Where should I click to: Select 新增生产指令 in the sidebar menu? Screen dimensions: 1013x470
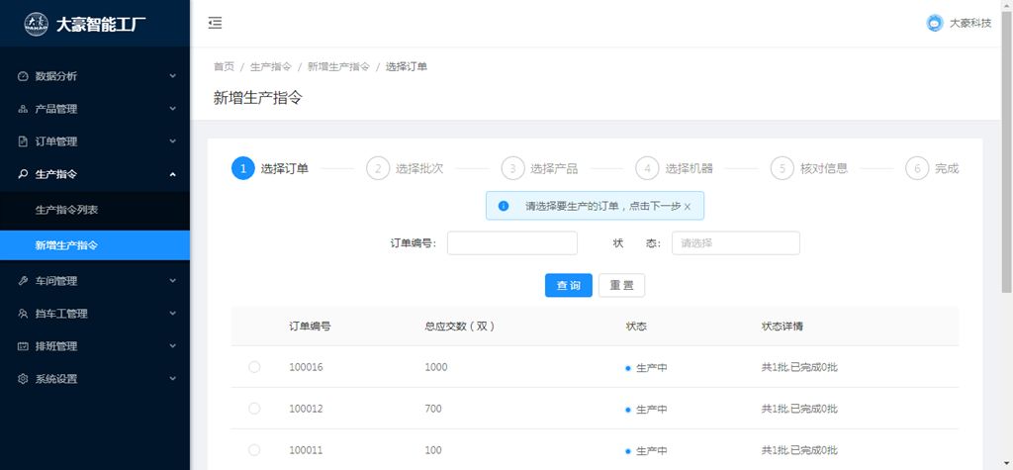click(x=67, y=245)
